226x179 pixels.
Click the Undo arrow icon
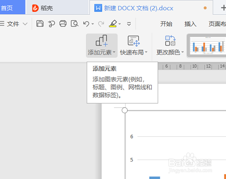86,24
